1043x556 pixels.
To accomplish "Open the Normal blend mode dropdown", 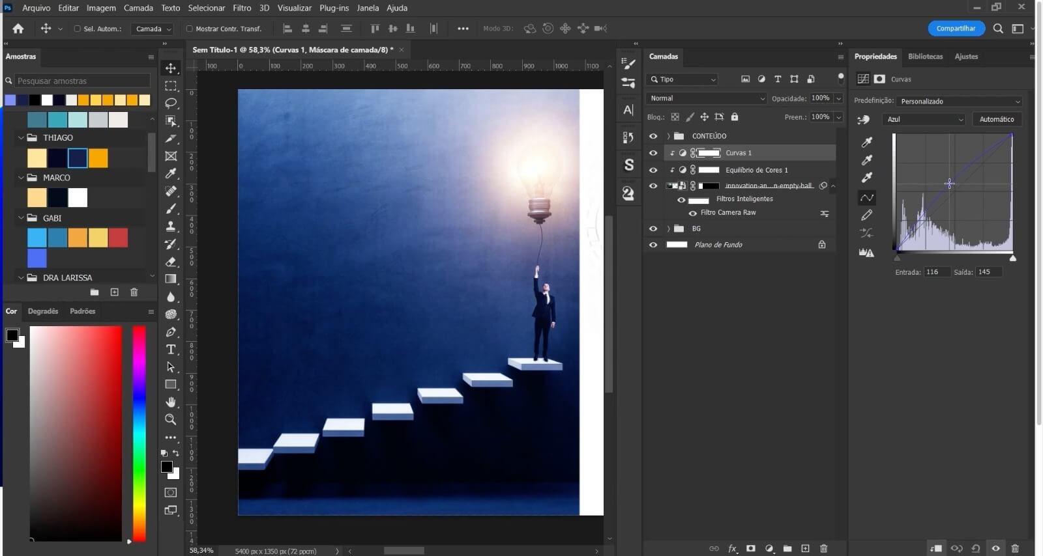I will point(707,98).
